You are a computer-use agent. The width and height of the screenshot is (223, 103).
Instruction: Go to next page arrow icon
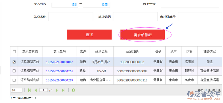pyautogui.click(x=57, y=90)
